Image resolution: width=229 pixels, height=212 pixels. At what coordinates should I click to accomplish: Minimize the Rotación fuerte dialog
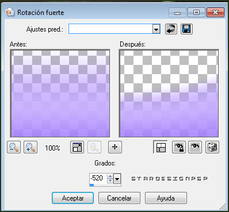(x=177, y=13)
